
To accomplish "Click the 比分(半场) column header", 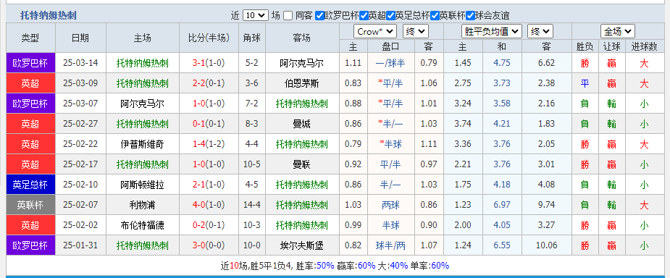I will click(209, 38).
